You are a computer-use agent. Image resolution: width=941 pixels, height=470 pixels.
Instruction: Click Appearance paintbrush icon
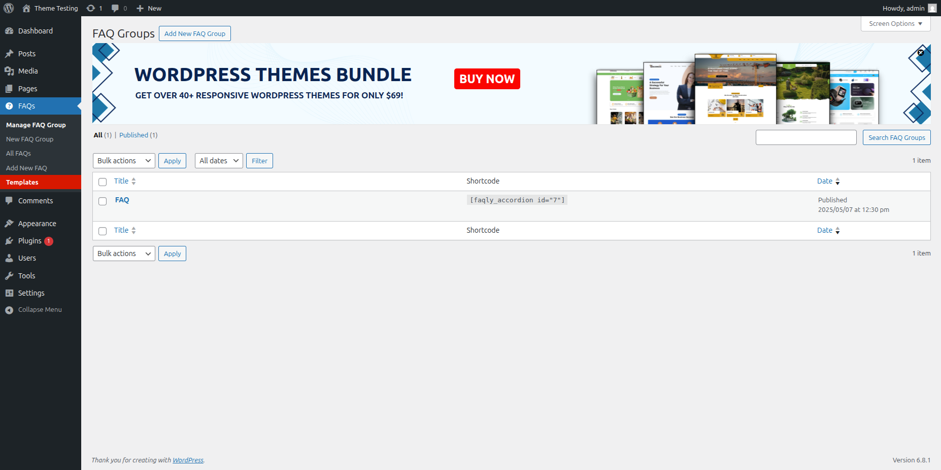[9, 224]
